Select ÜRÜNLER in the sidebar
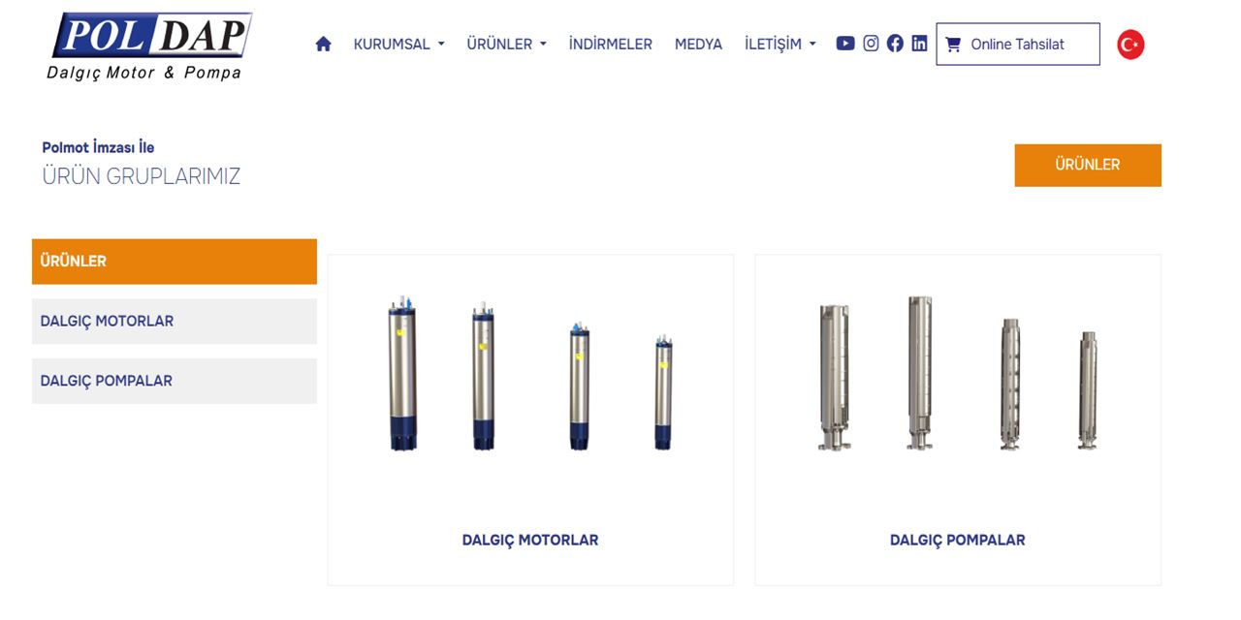Viewport: 1241px width, 620px height. (175, 262)
